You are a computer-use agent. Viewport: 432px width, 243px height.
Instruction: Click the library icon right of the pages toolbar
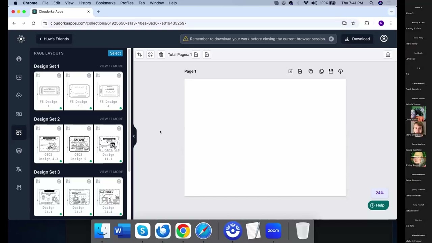[388, 55]
